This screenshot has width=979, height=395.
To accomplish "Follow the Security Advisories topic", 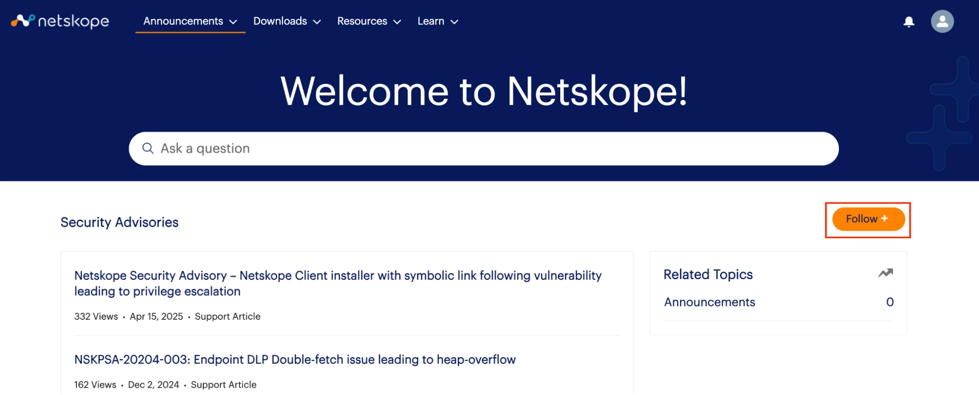I will 868,219.
